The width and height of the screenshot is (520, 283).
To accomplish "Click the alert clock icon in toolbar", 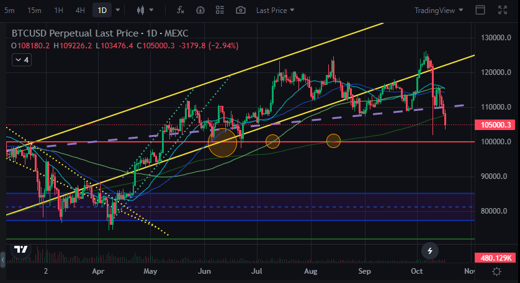I will click(200, 11).
